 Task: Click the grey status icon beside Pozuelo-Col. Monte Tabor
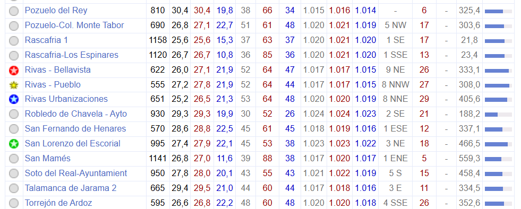[x=14, y=26]
